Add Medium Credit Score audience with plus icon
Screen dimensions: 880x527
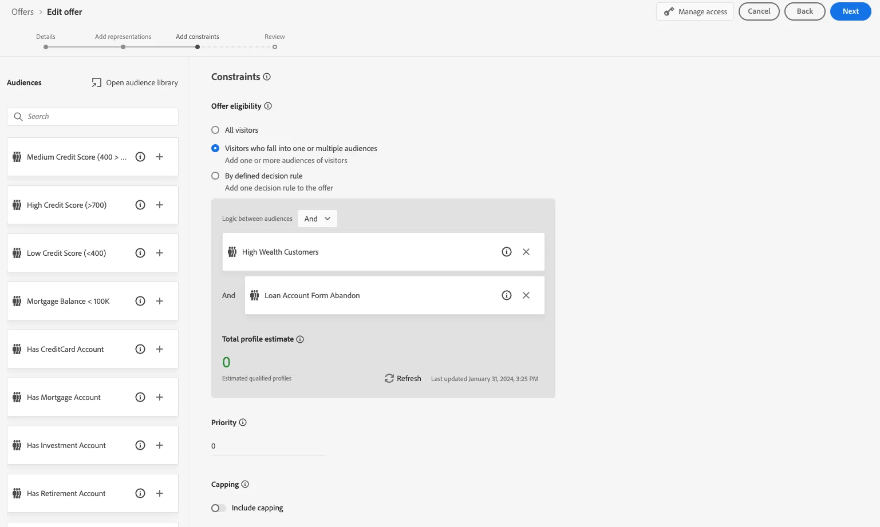click(x=160, y=157)
